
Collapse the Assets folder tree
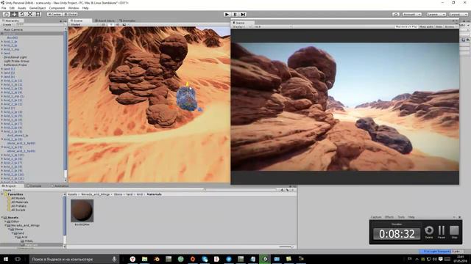[x=2, y=218]
